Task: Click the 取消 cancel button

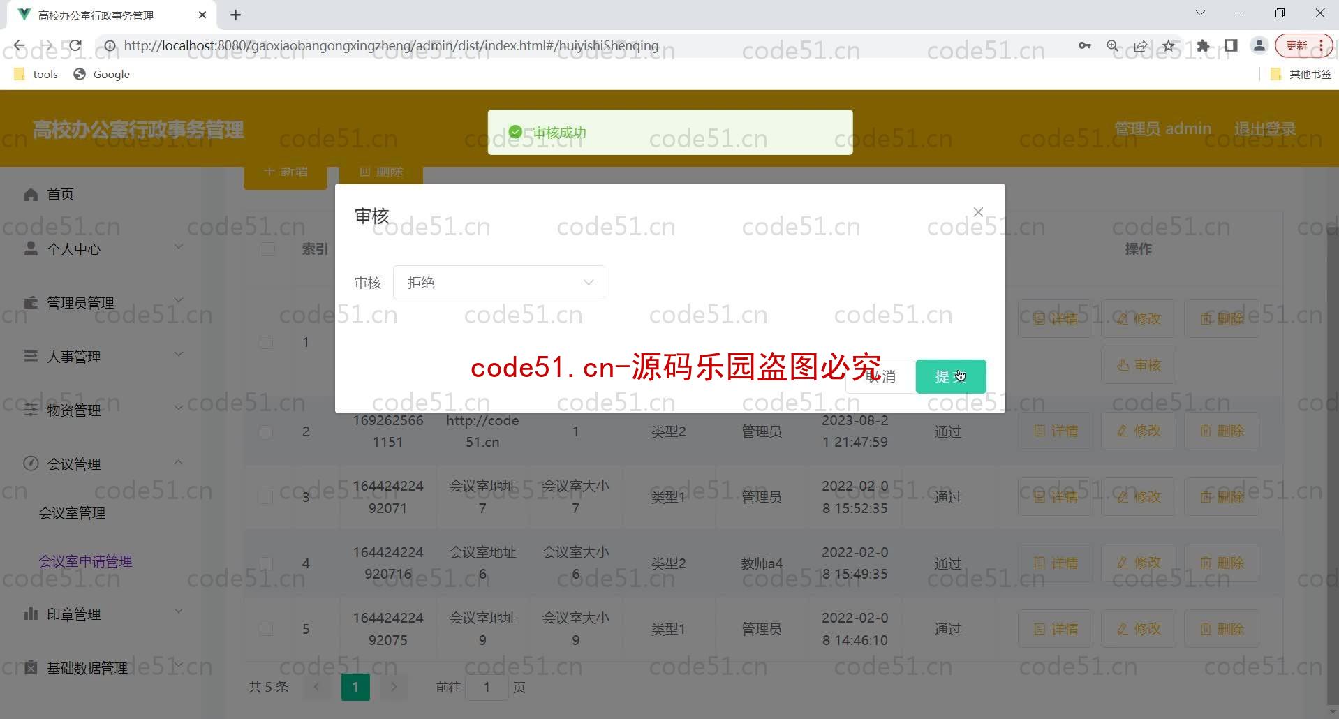Action: 880,376
